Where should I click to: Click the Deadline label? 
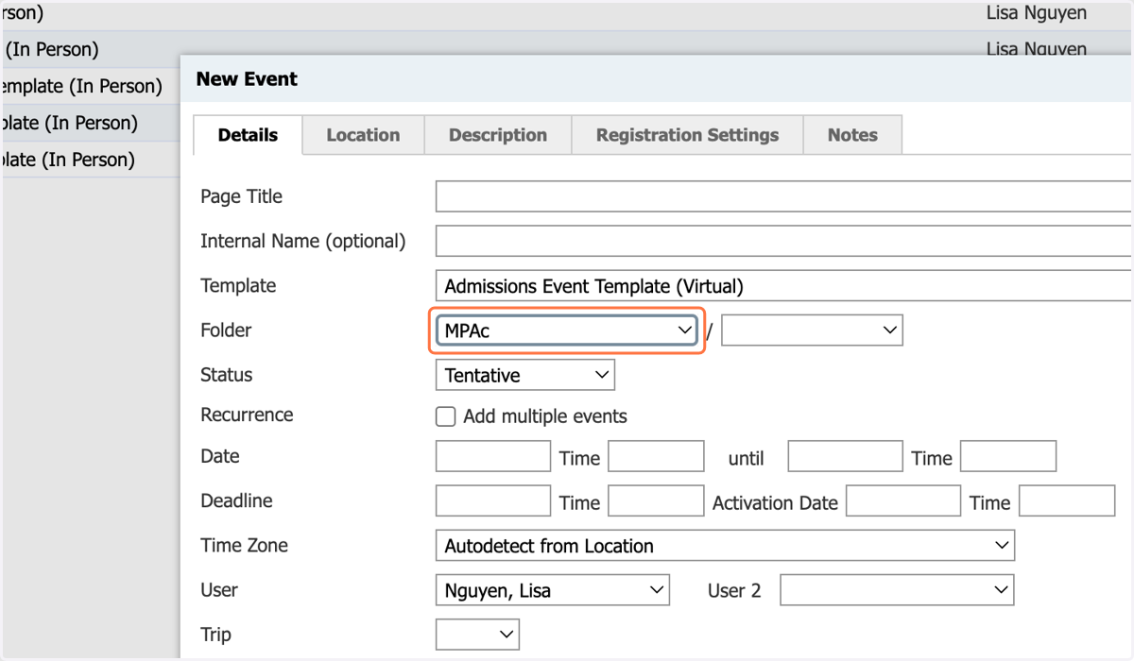(x=236, y=500)
